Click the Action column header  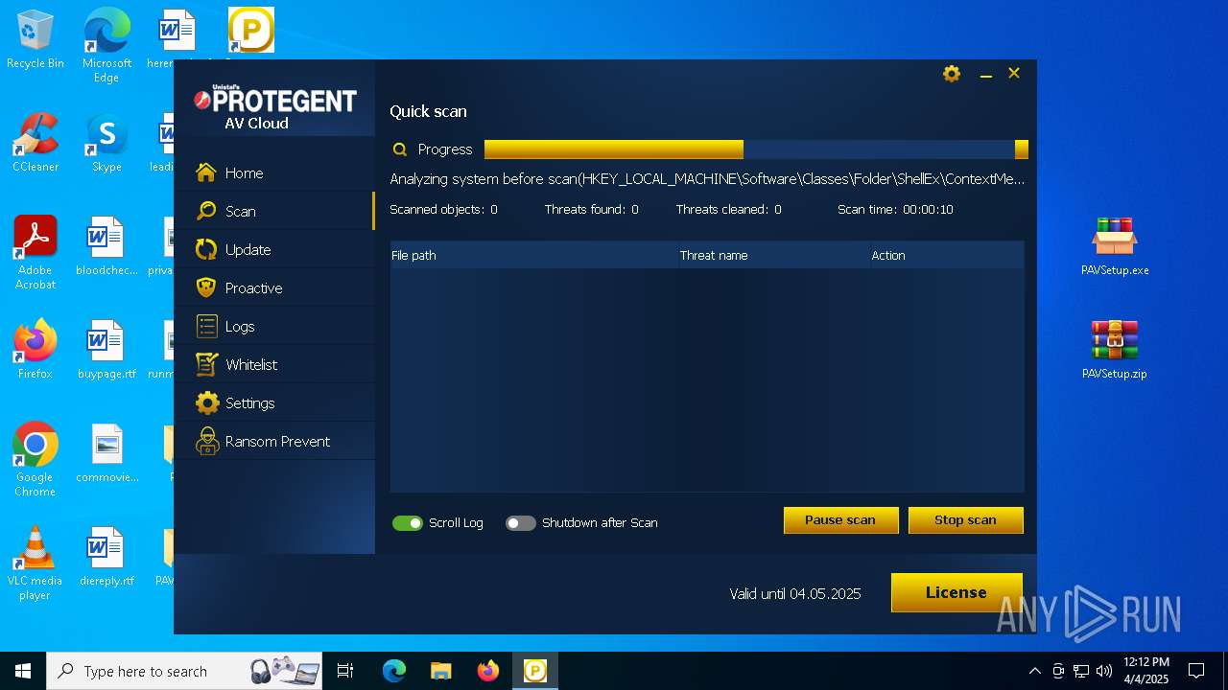888,256
